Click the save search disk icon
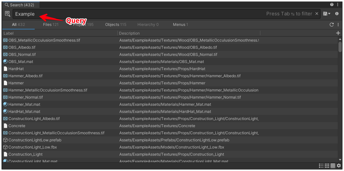Image resolution: width=344 pixels, height=171 pixels. [x=325, y=13]
